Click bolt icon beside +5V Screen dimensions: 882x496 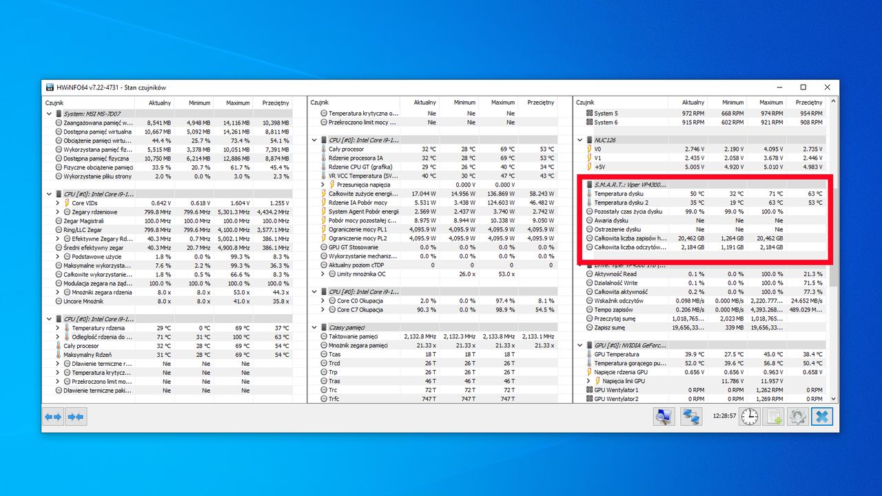(x=589, y=167)
